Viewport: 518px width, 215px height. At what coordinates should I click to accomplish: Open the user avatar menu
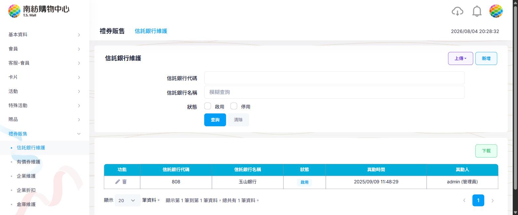point(496,11)
